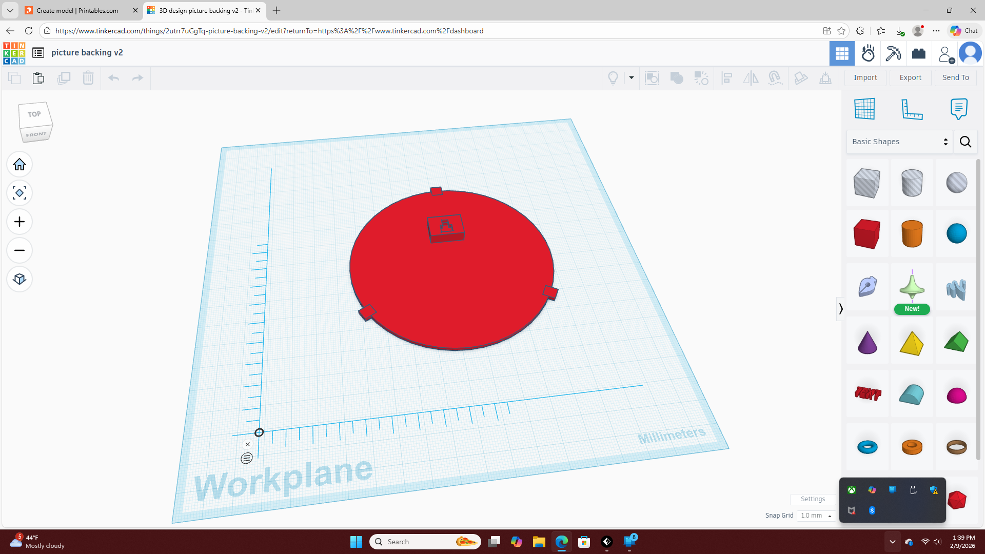The image size is (985, 554).
Task: Open the Sim Lab hand icon
Action: pos(868,53)
